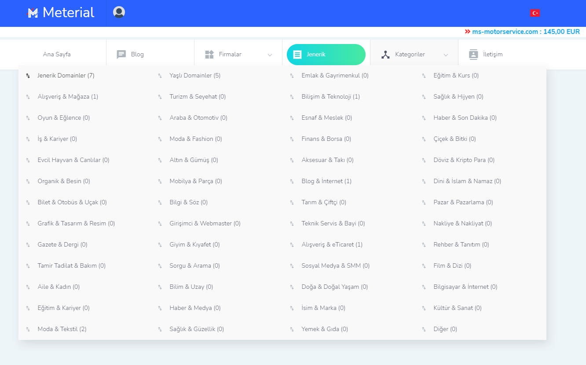Screen dimensions: 586x365
Task: Select the Diğer (0) category
Action: click(445, 329)
